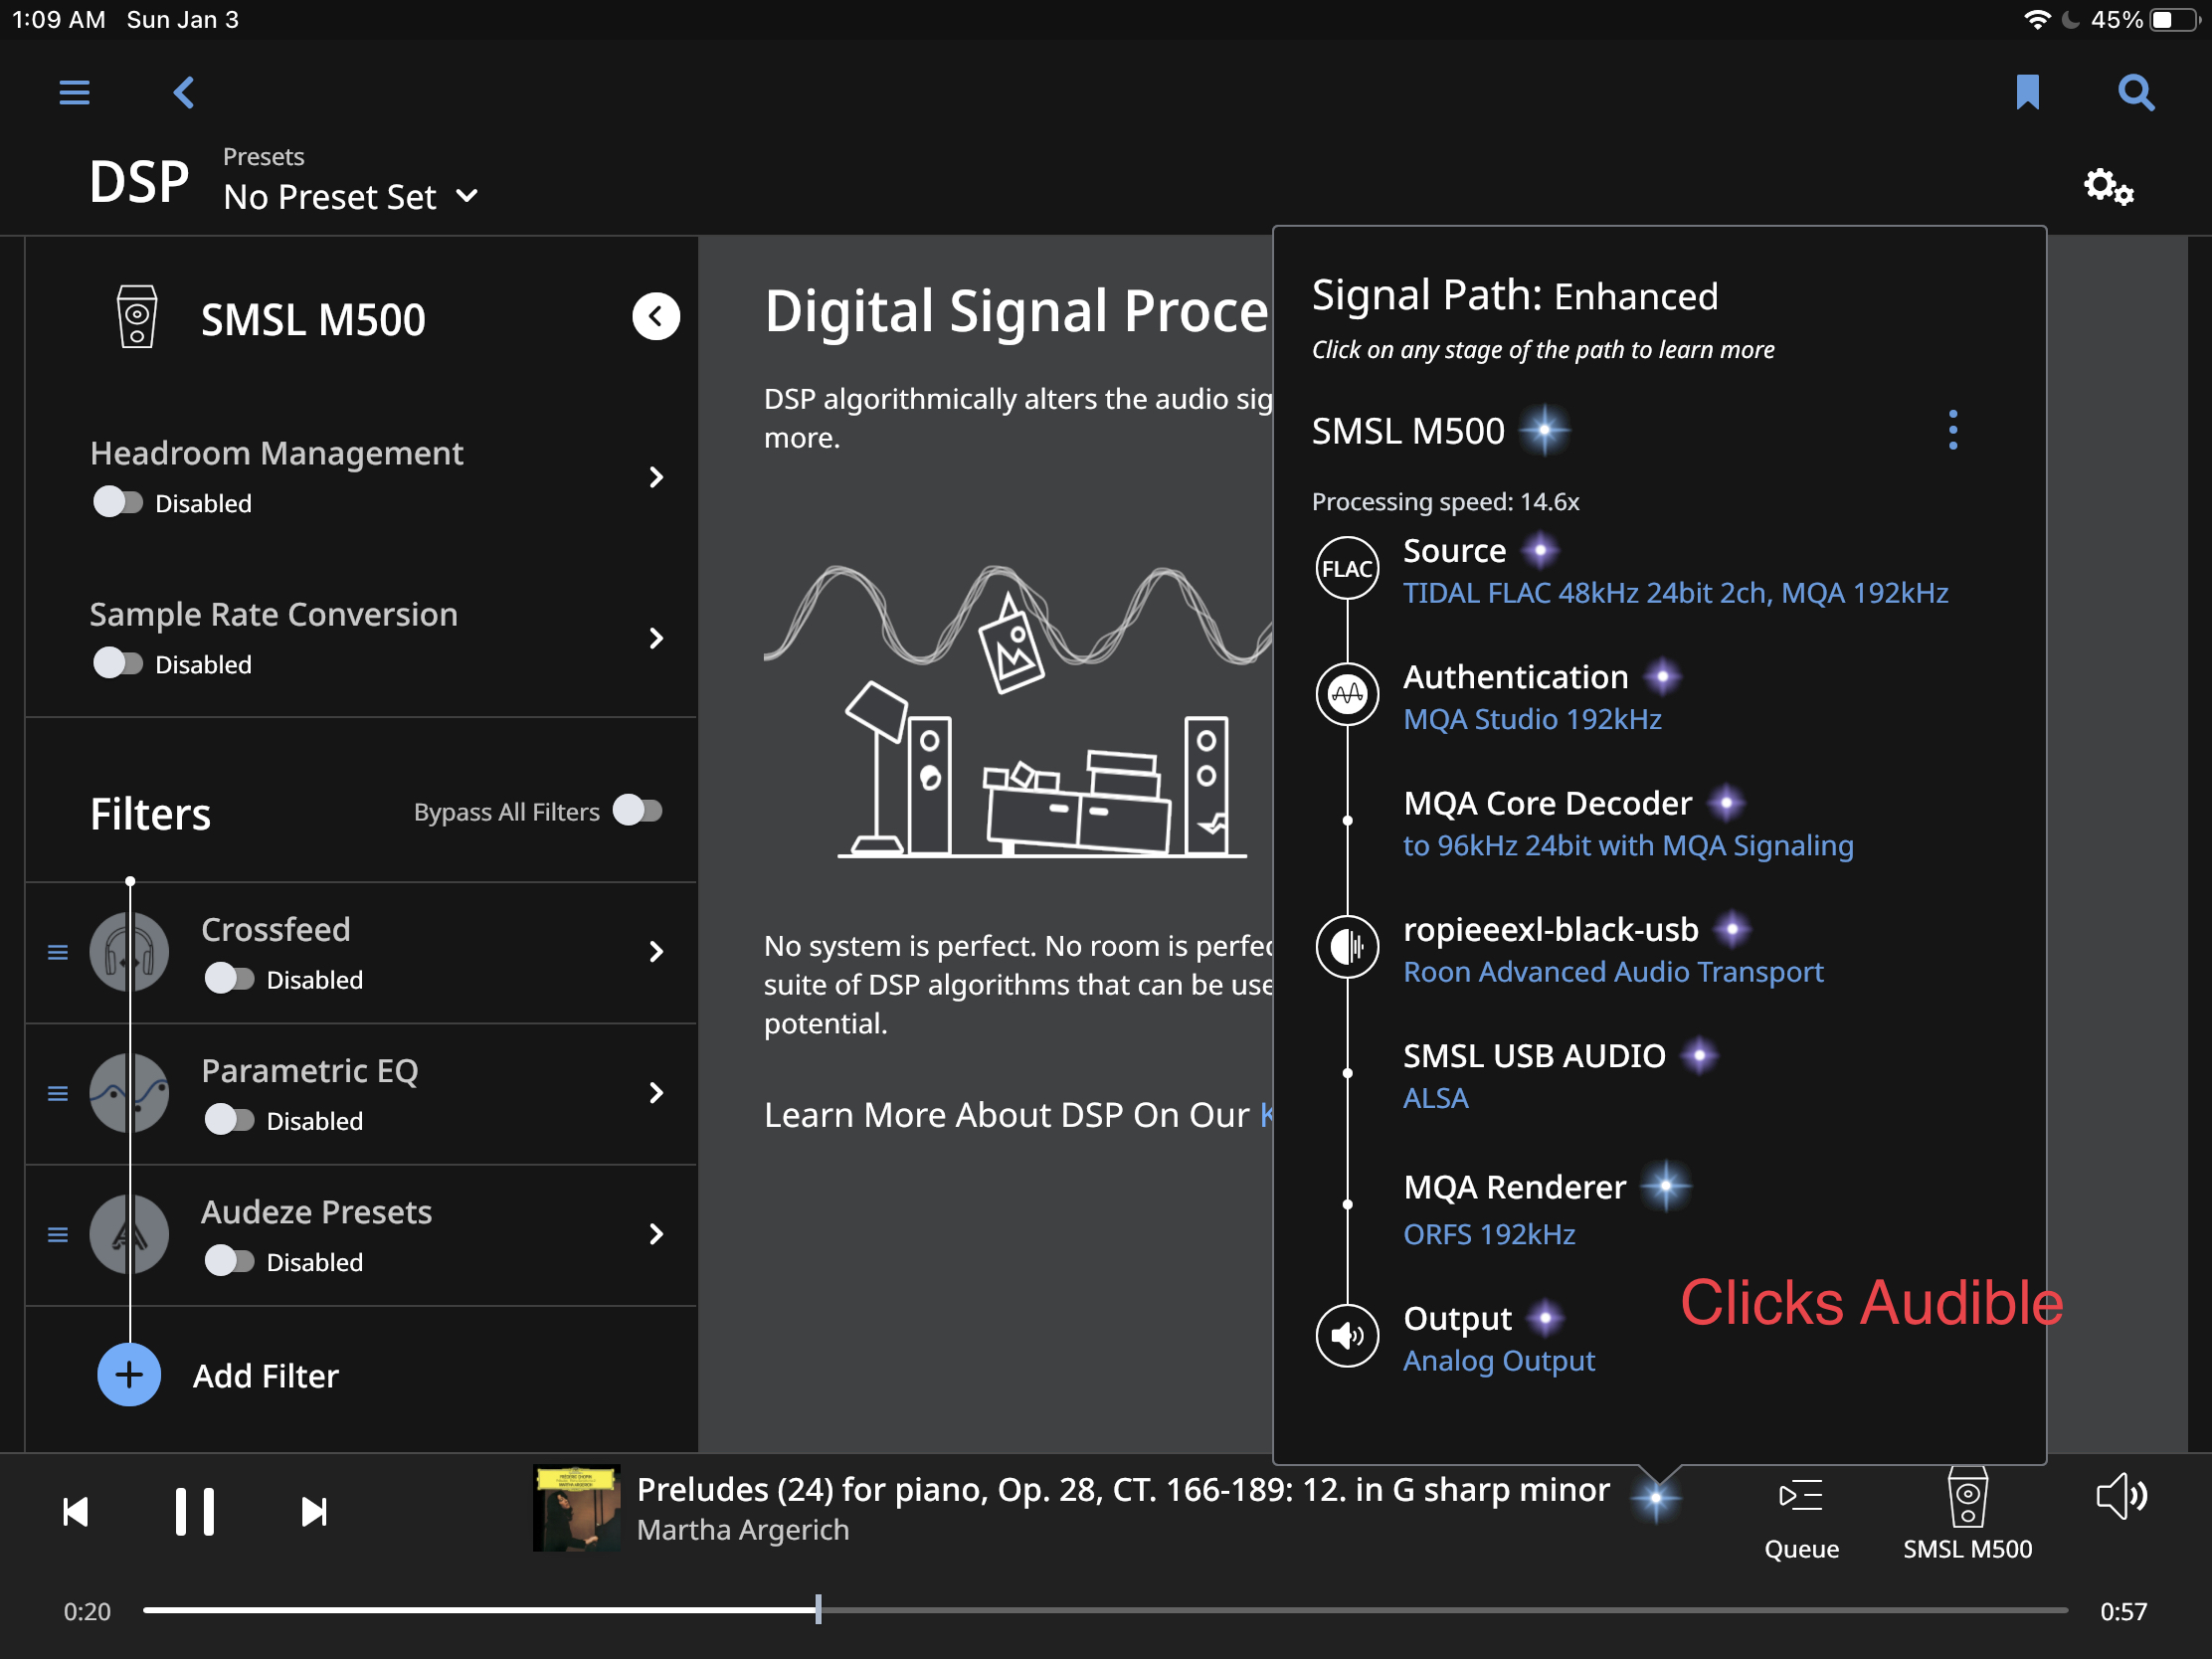
Task: Click the ropieeexl-black-usb transport icon
Action: point(1347,946)
